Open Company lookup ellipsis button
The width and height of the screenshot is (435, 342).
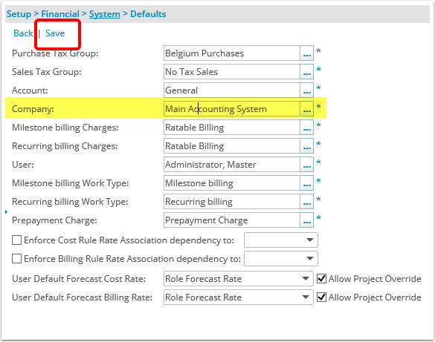click(x=307, y=109)
